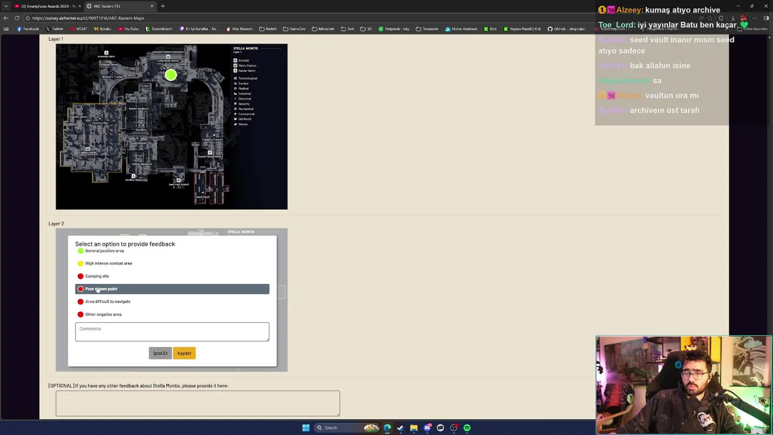Click the Seed Vault label on the map
The height and width of the screenshot is (435, 773).
pyautogui.click(x=202, y=197)
